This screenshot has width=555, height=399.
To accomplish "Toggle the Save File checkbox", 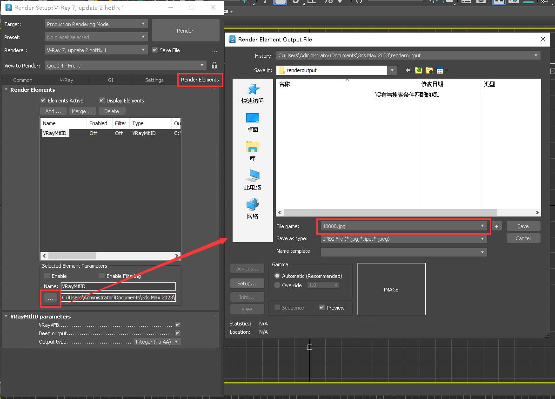I will click(155, 50).
